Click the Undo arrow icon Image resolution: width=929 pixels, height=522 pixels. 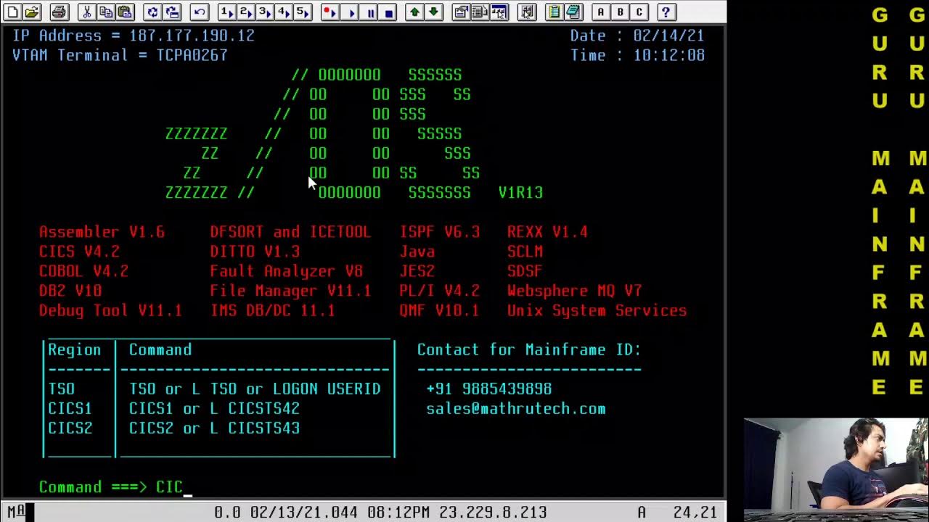pyautogui.click(x=199, y=12)
